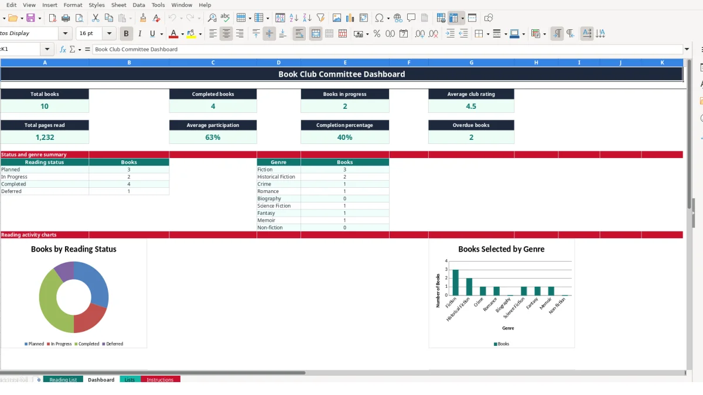Run the spelling check
This screenshot has width=703, height=395.
tap(225, 18)
